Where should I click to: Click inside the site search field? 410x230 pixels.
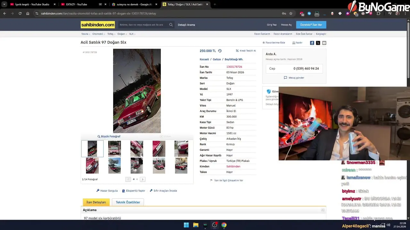click(143, 25)
